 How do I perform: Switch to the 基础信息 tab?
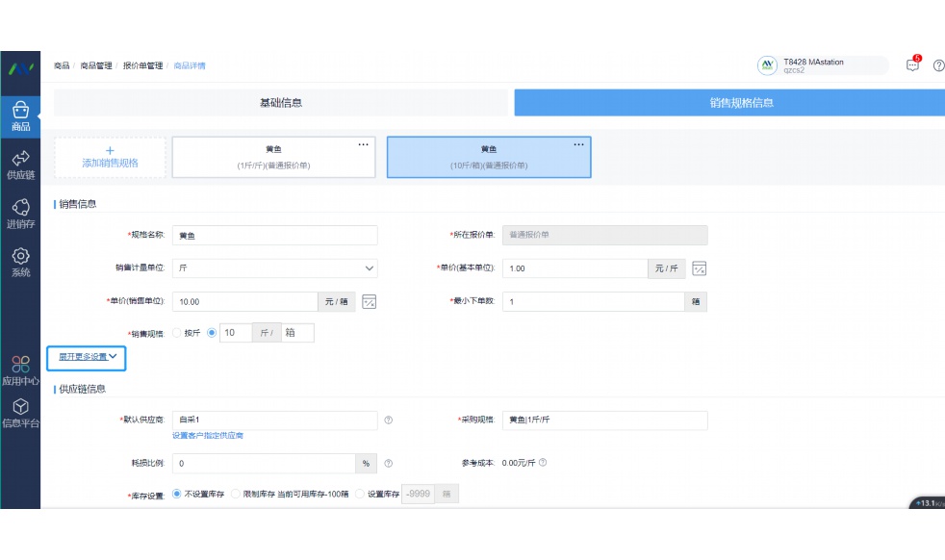(x=284, y=102)
